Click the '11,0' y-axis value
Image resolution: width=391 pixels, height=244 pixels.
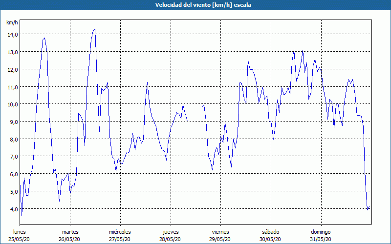point(13,87)
